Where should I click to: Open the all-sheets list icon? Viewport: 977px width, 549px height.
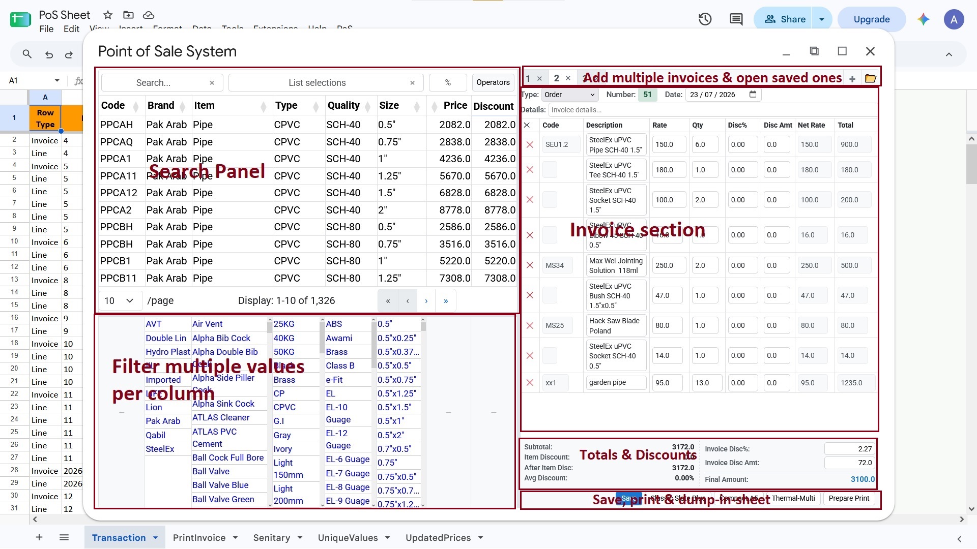[x=64, y=537]
